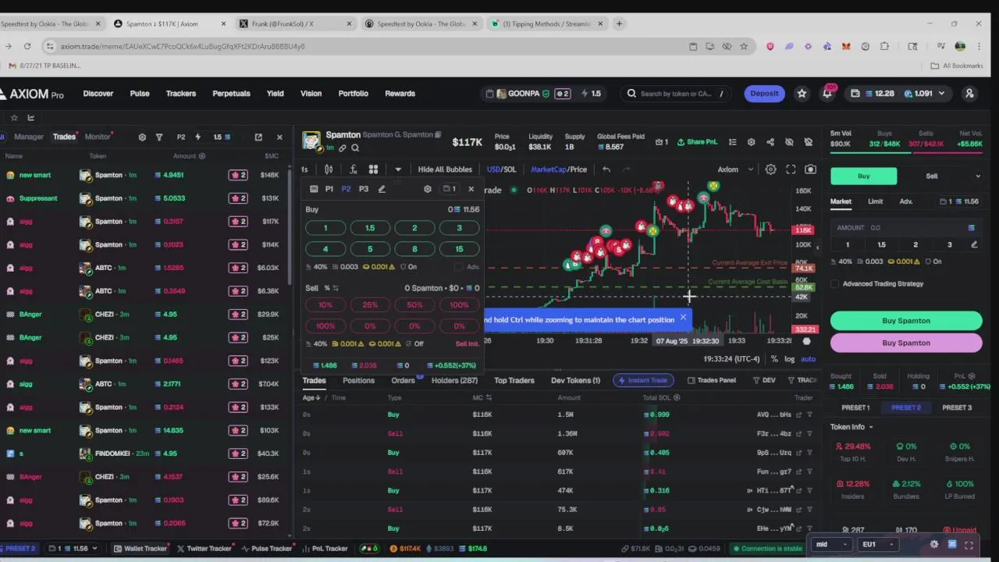999x562 pixels.
Task: Toggle auto scale on the chart
Action: (808, 359)
